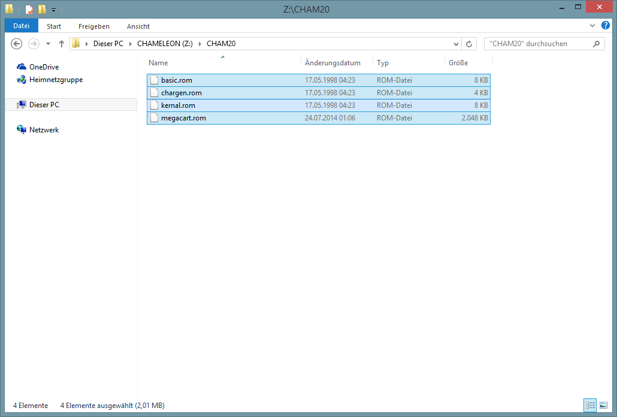
Task: Switch to large thumbnails view
Action: click(x=603, y=406)
